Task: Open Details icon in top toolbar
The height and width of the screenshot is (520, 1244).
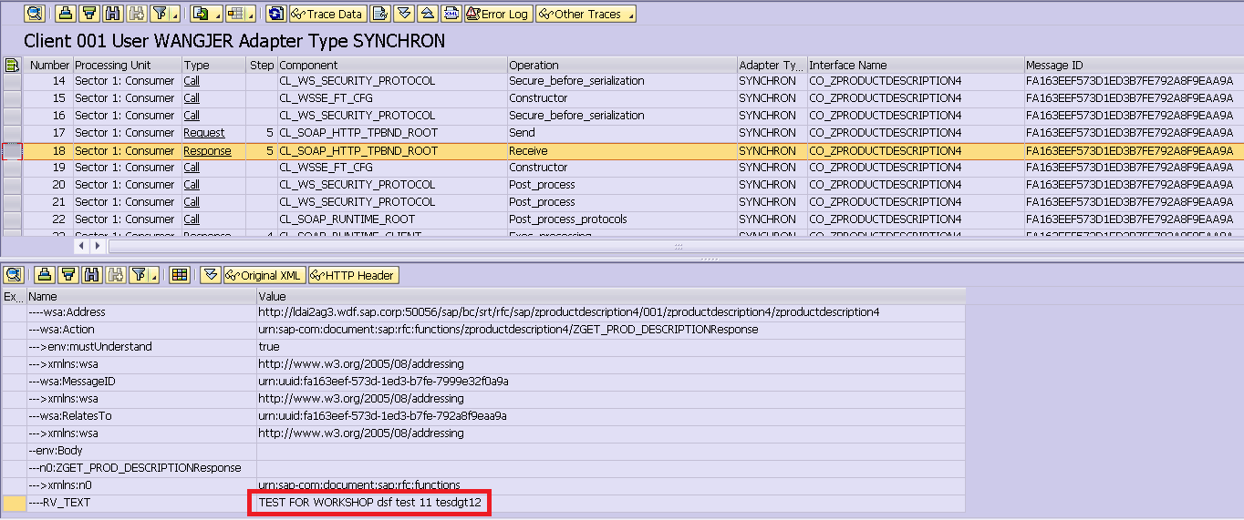Action: (35, 14)
